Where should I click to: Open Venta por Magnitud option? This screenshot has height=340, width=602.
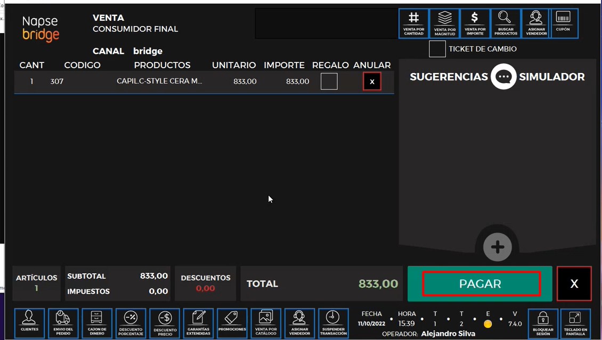tap(444, 23)
